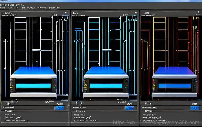The image size is (202, 127).
Task: Focus the text field beside the red-wired panel's blue button
Action: coord(165,107)
